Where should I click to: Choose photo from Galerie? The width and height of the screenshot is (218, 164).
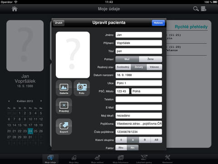pos(64,88)
